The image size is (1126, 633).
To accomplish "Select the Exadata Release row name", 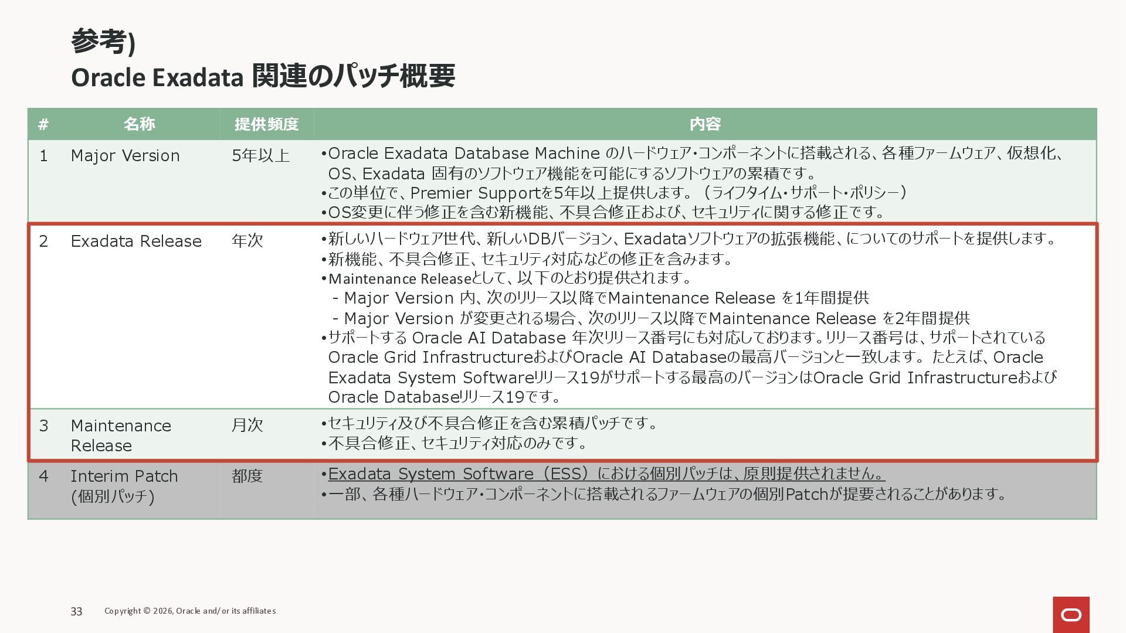I will point(136,241).
